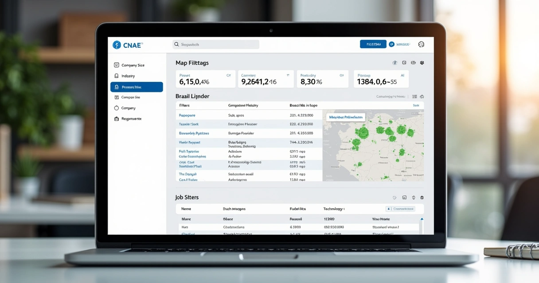The height and width of the screenshot is (283, 539).
Task: Click the third icon in the Map Filttags header
Action: tap(413, 63)
